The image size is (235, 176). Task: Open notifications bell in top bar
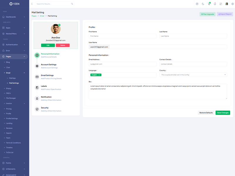(215, 4)
